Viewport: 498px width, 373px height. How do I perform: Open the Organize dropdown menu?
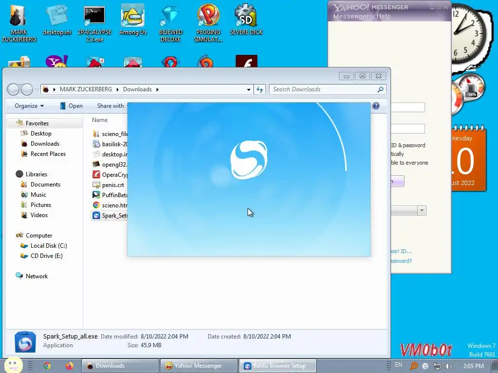[x=29, y=106]
